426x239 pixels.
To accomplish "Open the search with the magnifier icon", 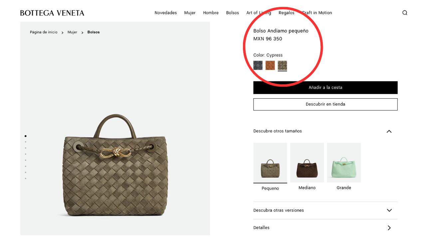I will tap(405, 13).
